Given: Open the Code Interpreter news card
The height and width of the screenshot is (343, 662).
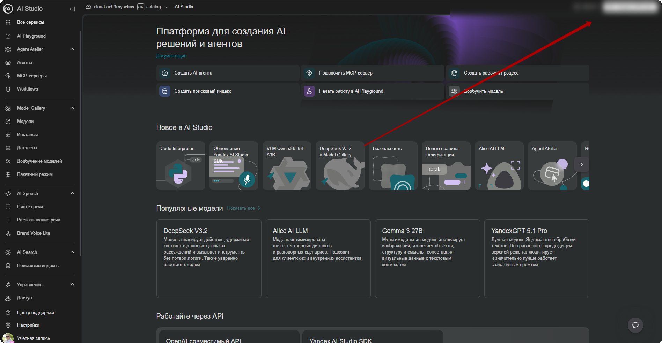Looking at the screenshot, I should point(181,166).
